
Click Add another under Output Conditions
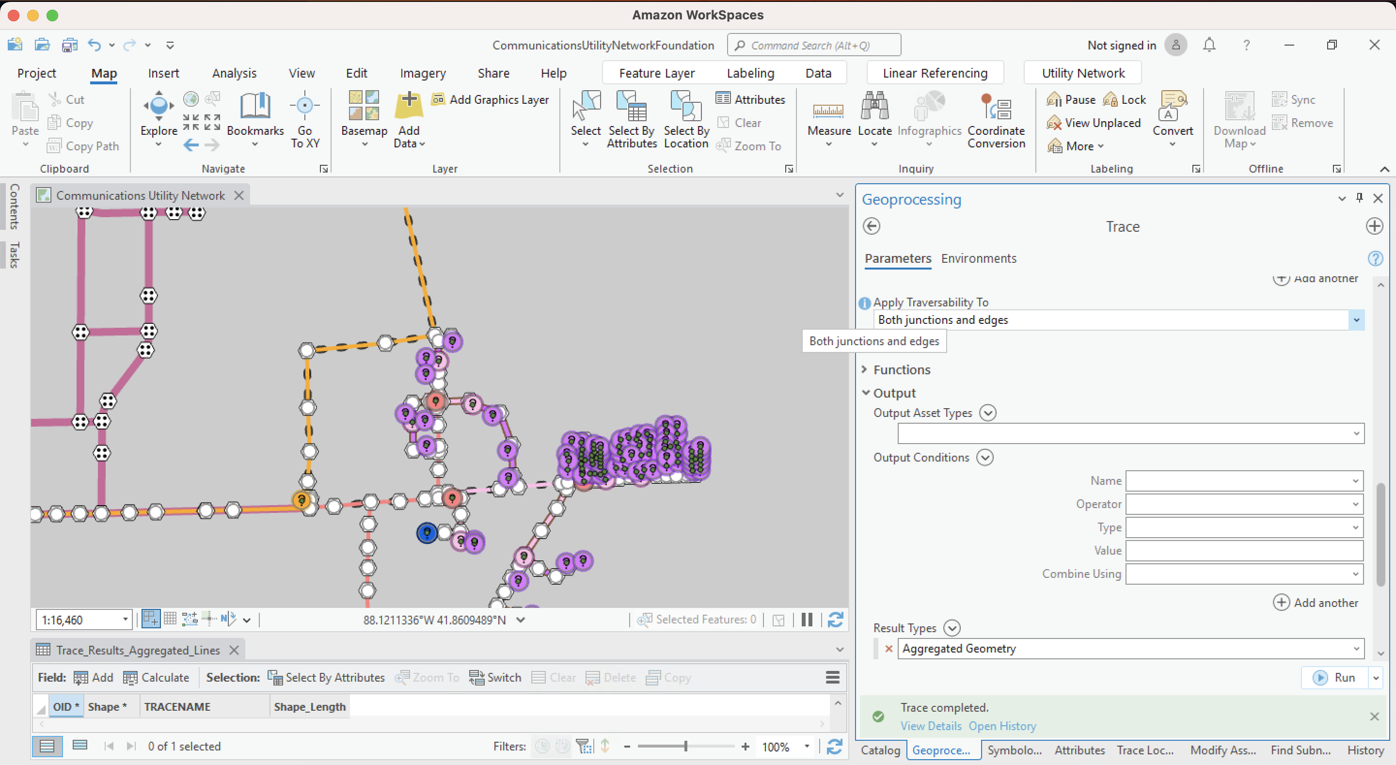pyautogui.click(x=1316, y=602)
